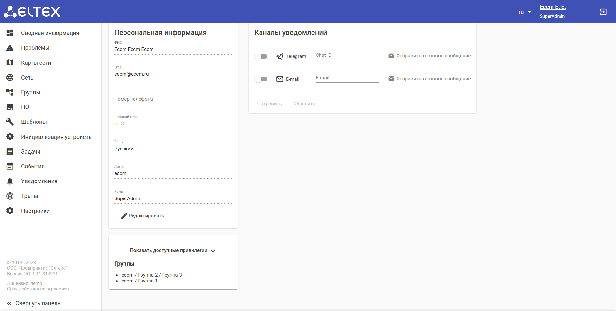
Task: Click the Problems warning triangle icon
Action: 10,48
